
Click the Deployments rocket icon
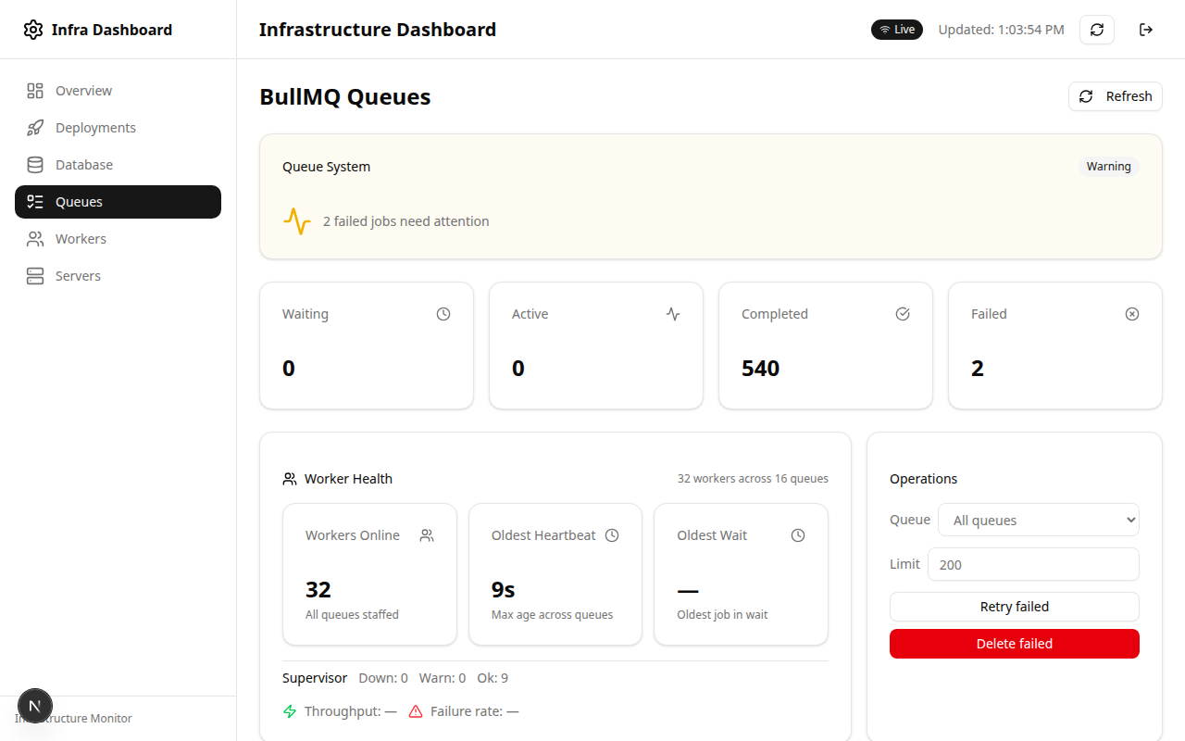(x=35, y=128)
